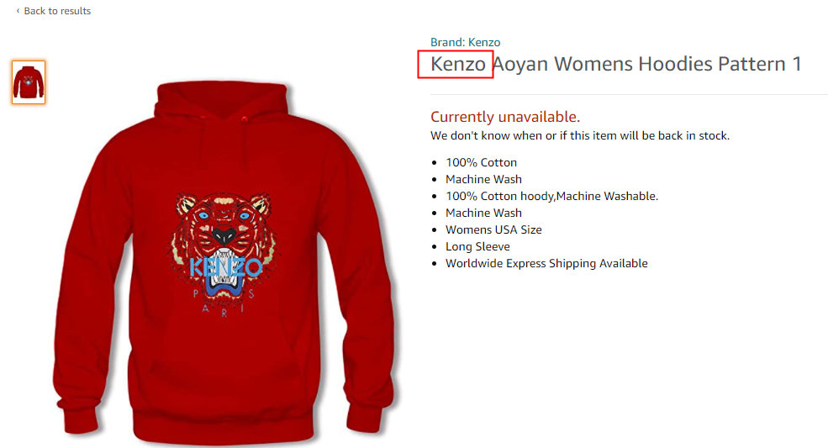Screen dimensions: 828x448
Task: Click the PARIS lettering below tiger
Action: coord(224,301)
